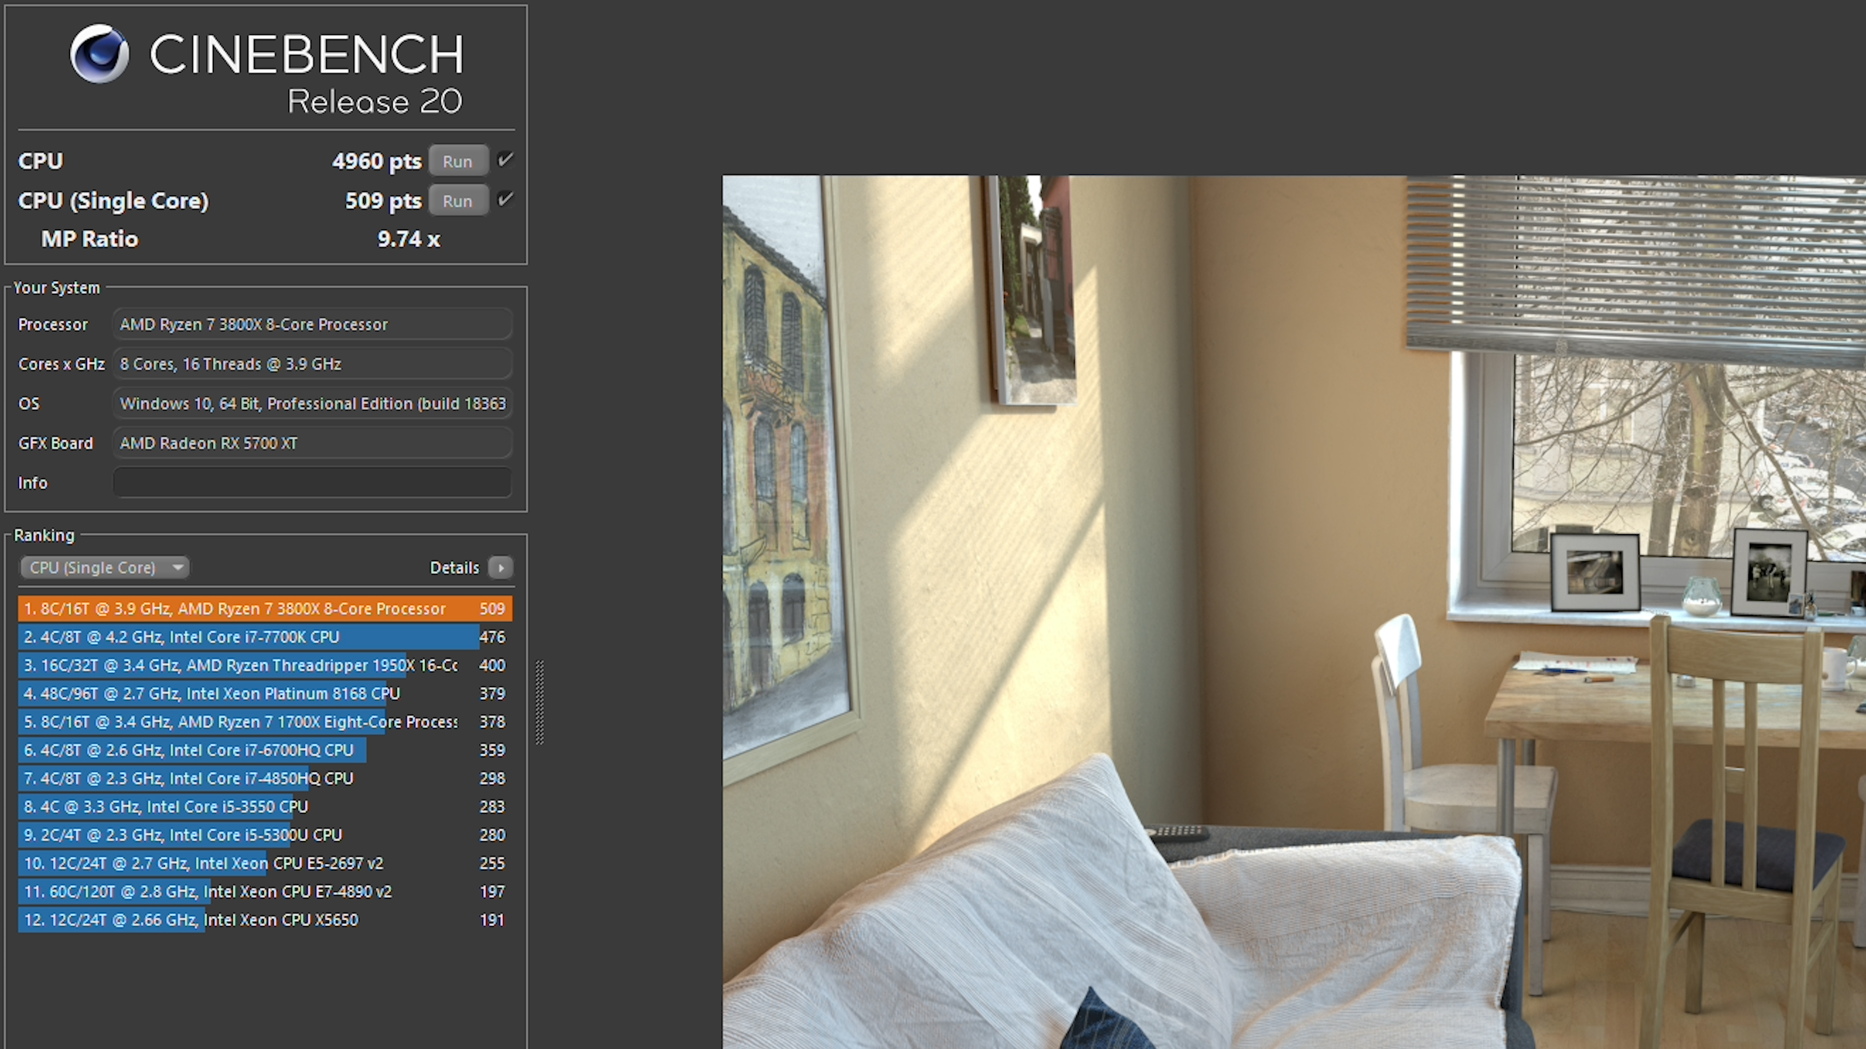1866x1049 pixels.
Task: Click the Cores x GHz field
Action: click(312, 364)
